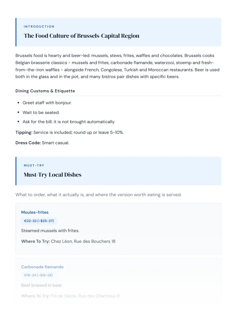The height and width of the screenshot is (336, 237).
Task: Click the 'Steamed mussels with frites' description
Action: click(50, 231)
